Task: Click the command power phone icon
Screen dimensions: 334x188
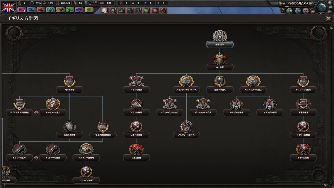Action: pyautogui.click(x=121, y=3)
